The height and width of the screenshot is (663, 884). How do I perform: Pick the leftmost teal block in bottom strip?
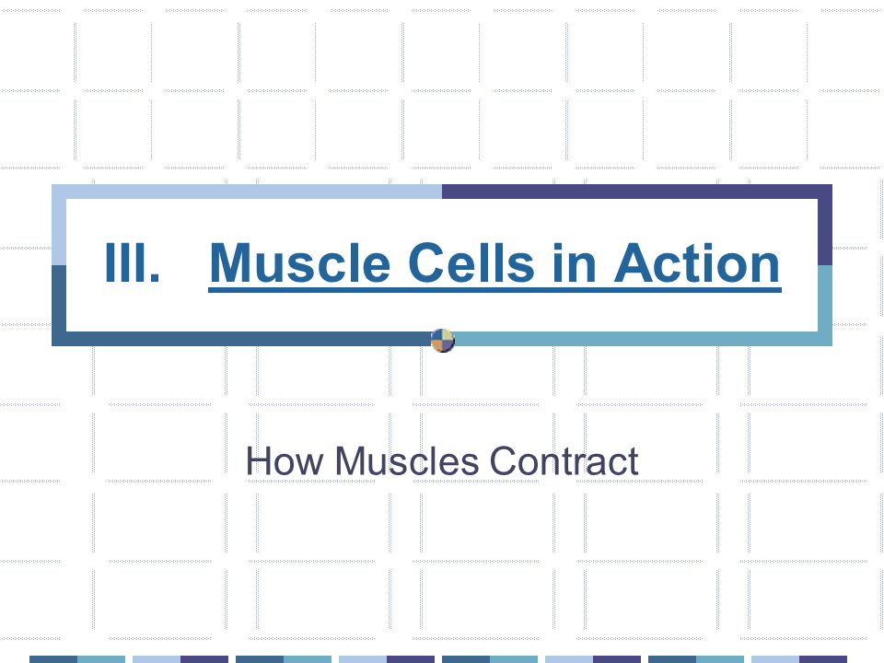point(101,659)
